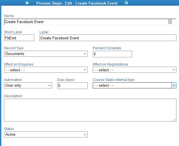Open the Status dropdown showing Active

[46, 134]
